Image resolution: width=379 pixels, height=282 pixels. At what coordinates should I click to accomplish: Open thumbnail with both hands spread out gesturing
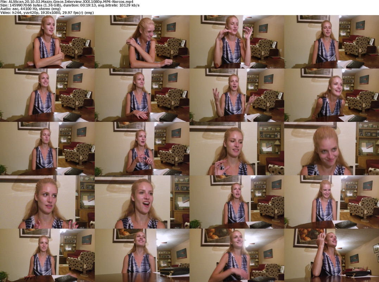(237, 95)
